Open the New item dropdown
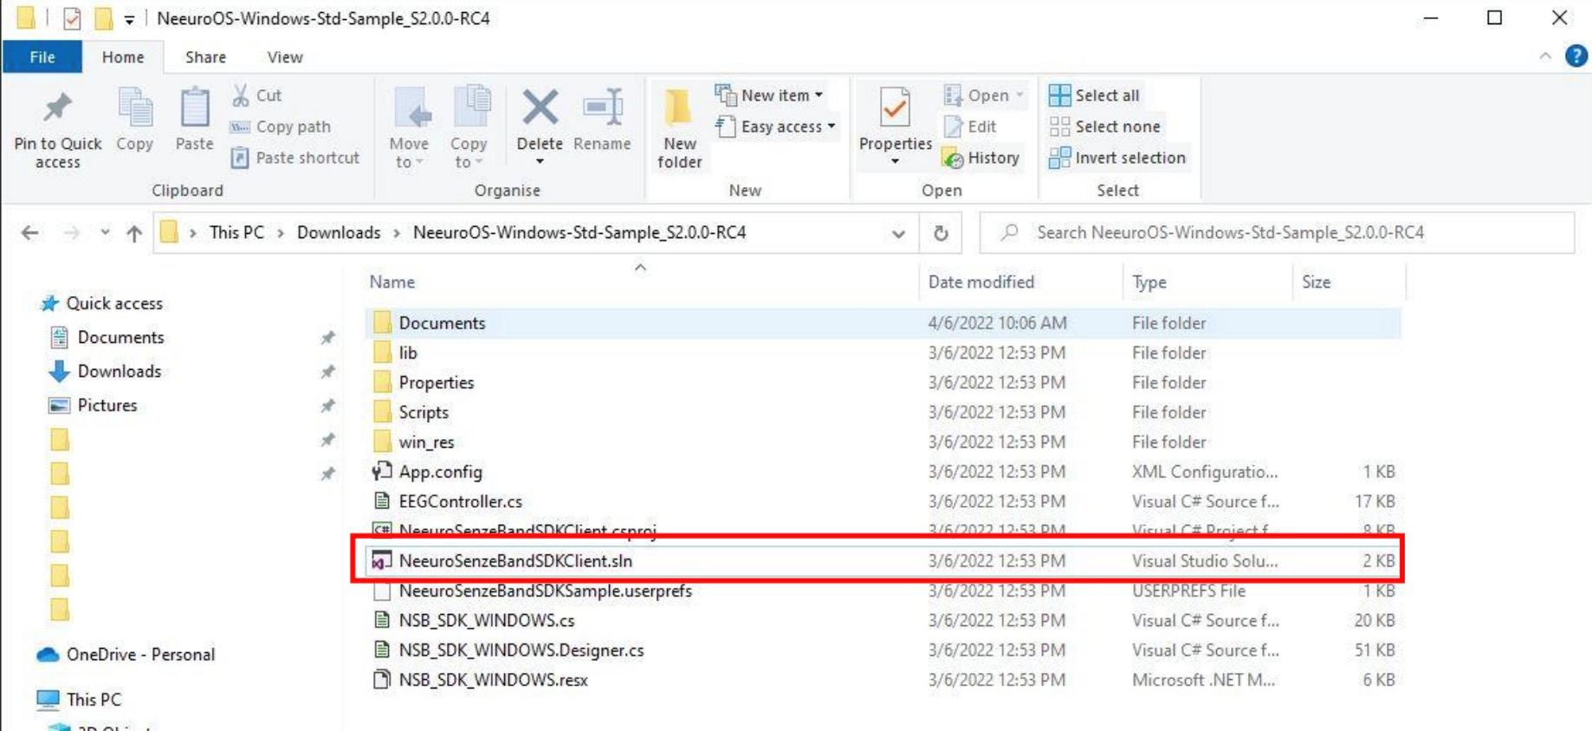The height and width of the screenshot is (731, 1592). tap(769, 95)
